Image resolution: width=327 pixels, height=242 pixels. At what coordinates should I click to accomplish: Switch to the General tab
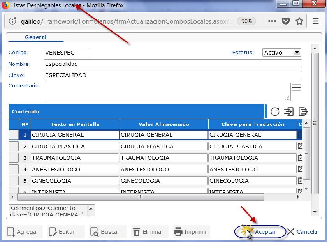click(x=35, y=37)
